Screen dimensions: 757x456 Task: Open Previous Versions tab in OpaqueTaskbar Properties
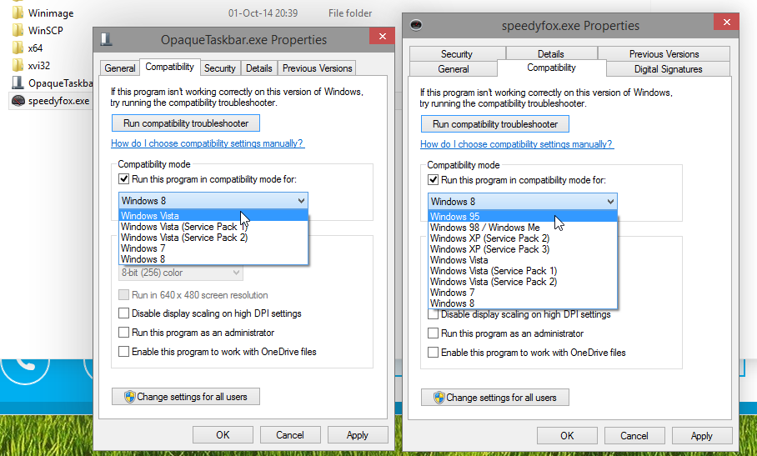[317, 68]
